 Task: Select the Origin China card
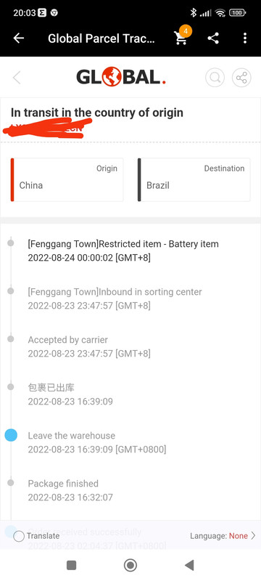click(x=67, y=179)
